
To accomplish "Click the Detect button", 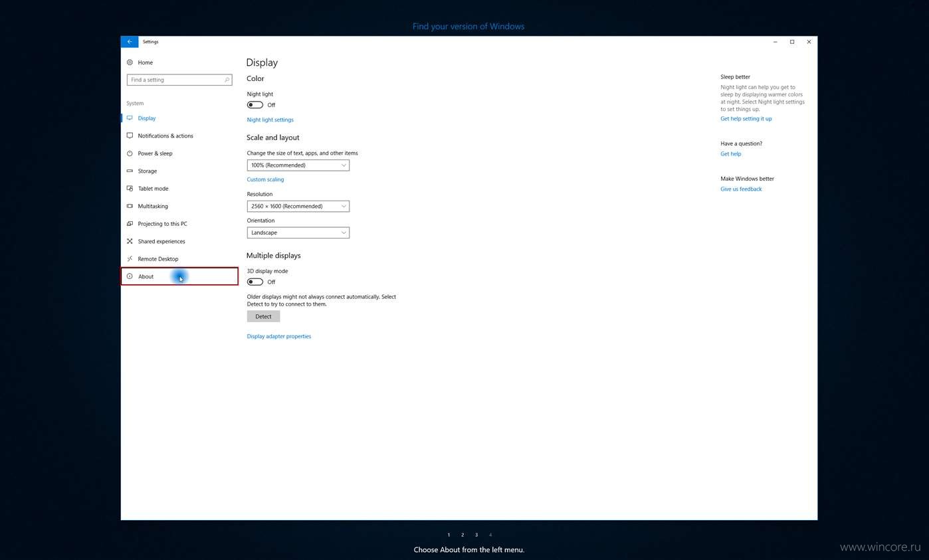I will coord(263,316).
